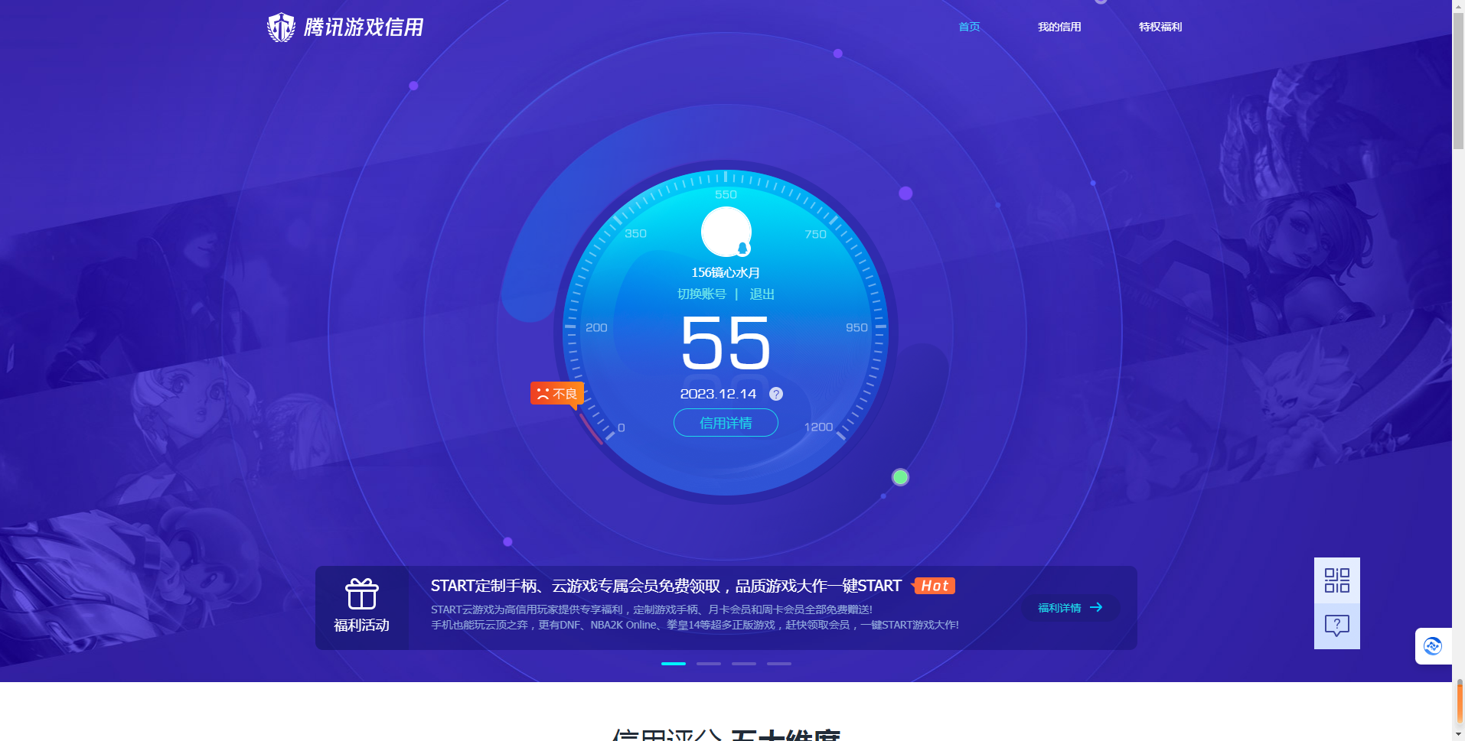Click the Tencent Game Credit shield logo
The height and width of the screenshot is (741, 1465).
[281, 28]
